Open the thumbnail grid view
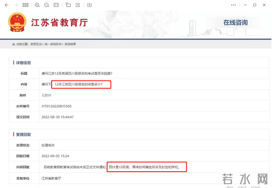272x188 pixels. 25,5
